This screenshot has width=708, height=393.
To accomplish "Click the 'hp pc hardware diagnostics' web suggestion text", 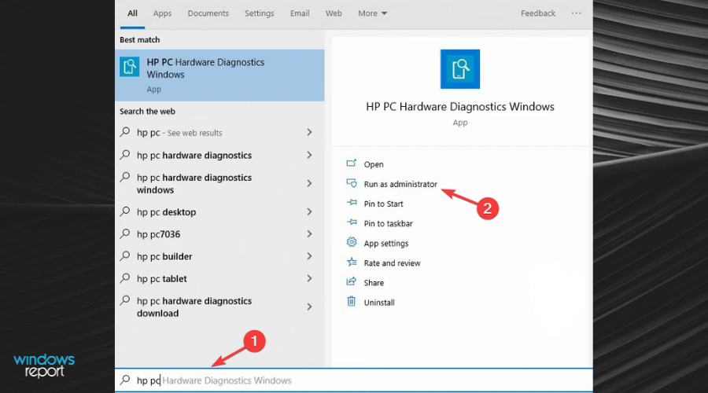I will coord(194,155).
